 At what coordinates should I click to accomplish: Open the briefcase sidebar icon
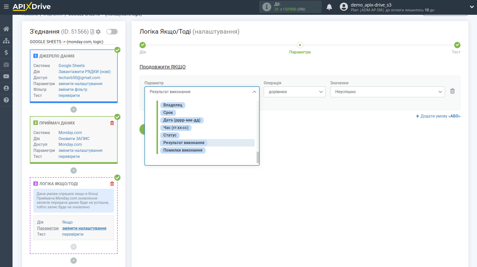[x=6, y=64]
